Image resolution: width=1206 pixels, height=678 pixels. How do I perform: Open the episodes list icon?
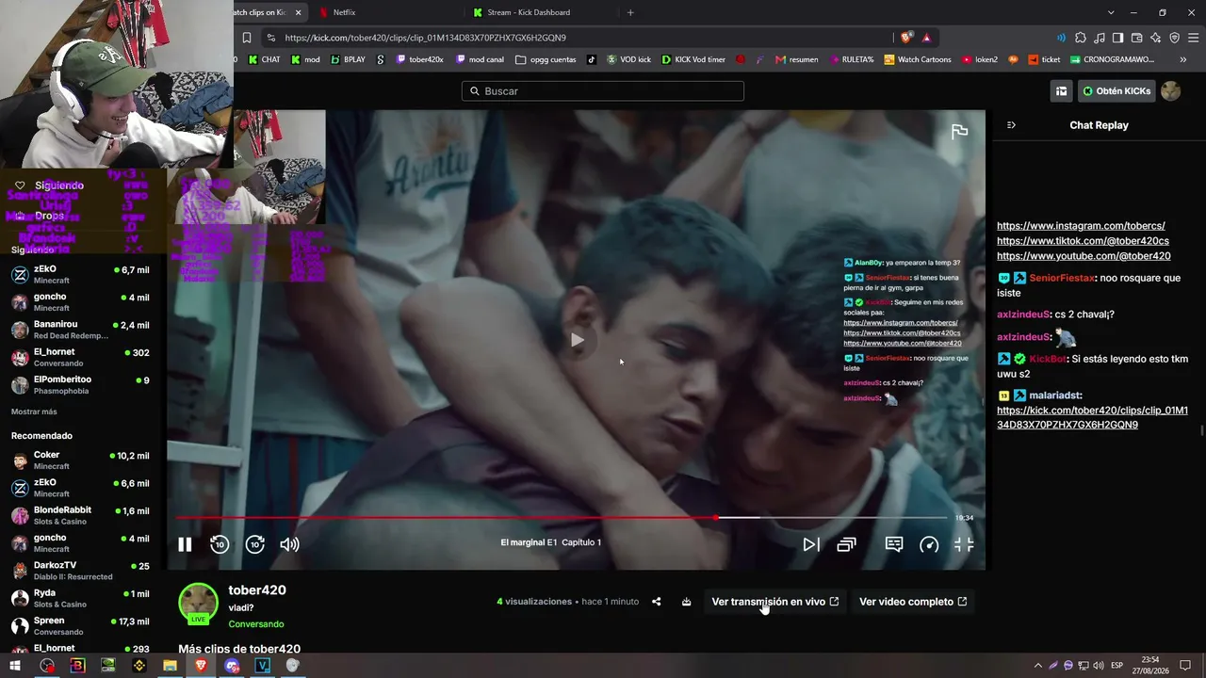tap(847, 544)
